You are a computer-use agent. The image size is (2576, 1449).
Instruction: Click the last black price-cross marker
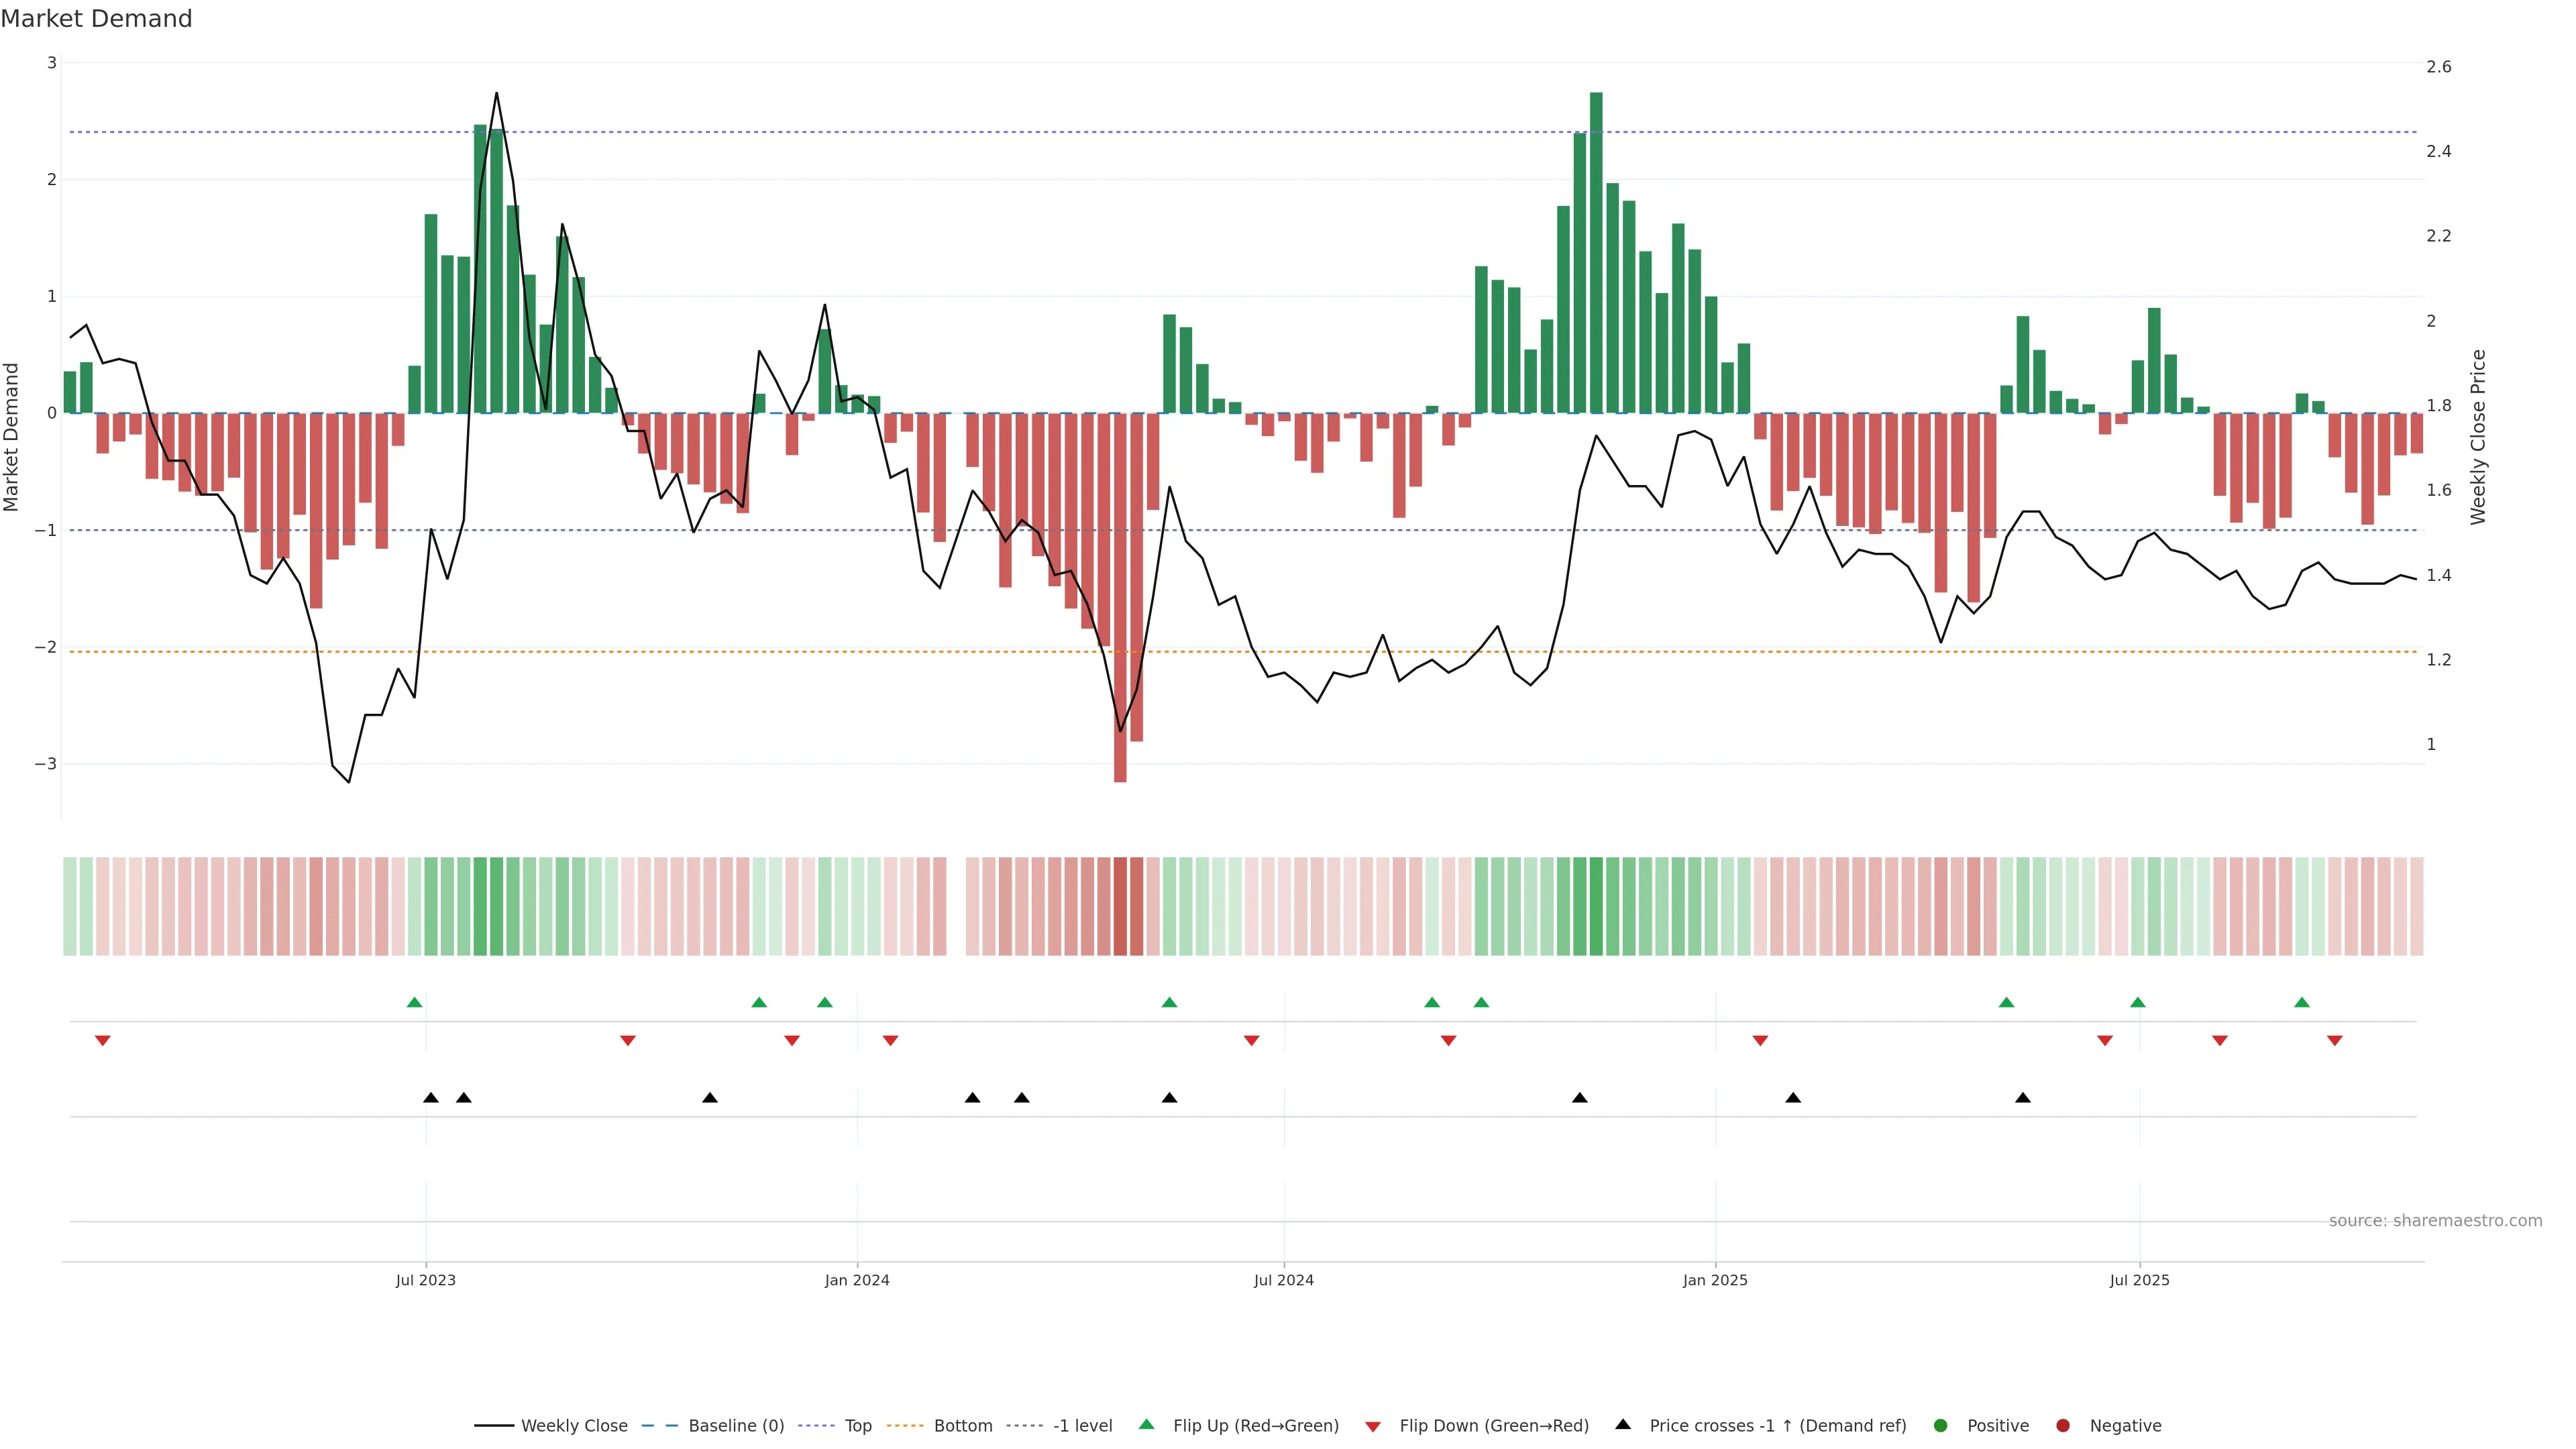tap(2023, 1098)
